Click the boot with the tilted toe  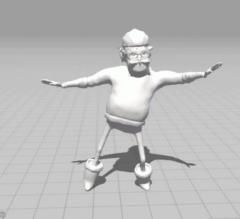(x=93, y=174)
